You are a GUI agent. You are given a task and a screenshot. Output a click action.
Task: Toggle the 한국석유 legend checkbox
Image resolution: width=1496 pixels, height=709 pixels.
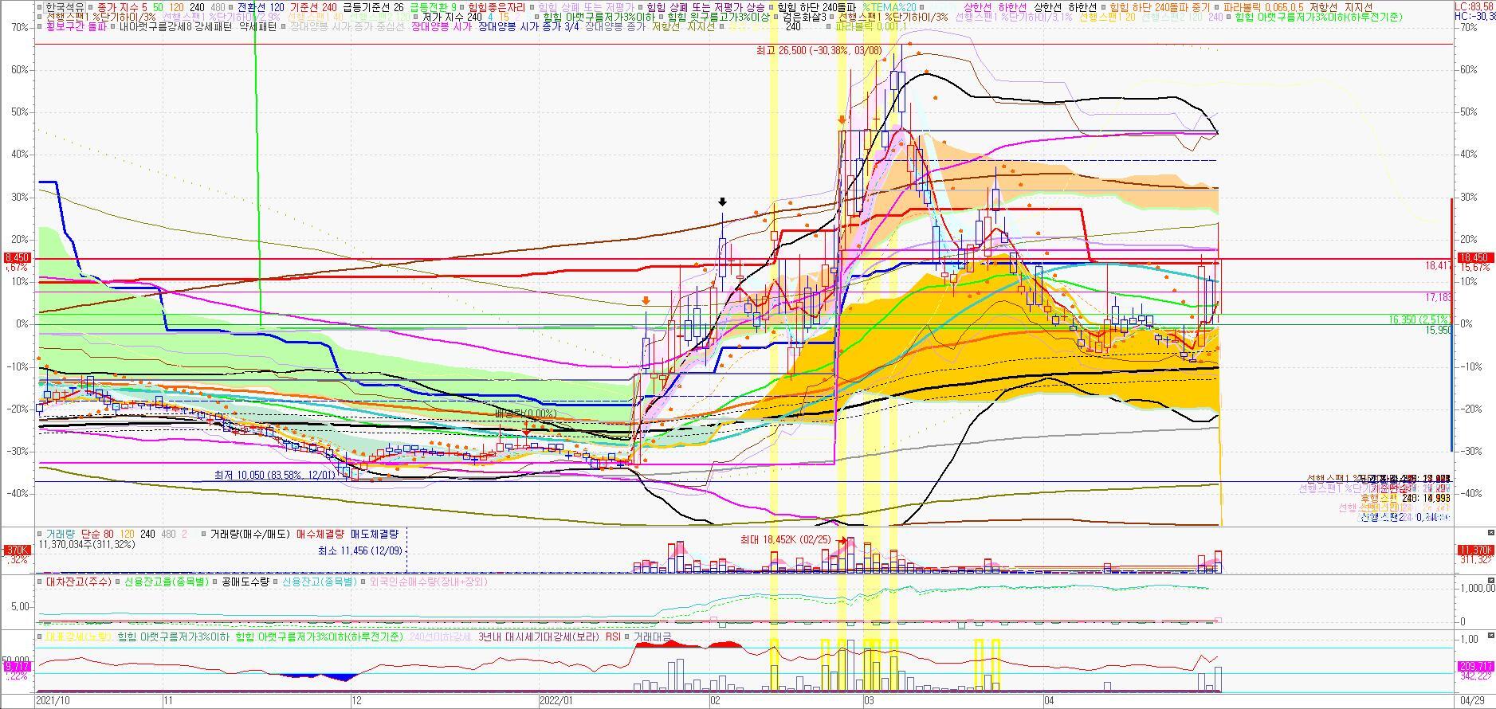[x=41, y=7]
